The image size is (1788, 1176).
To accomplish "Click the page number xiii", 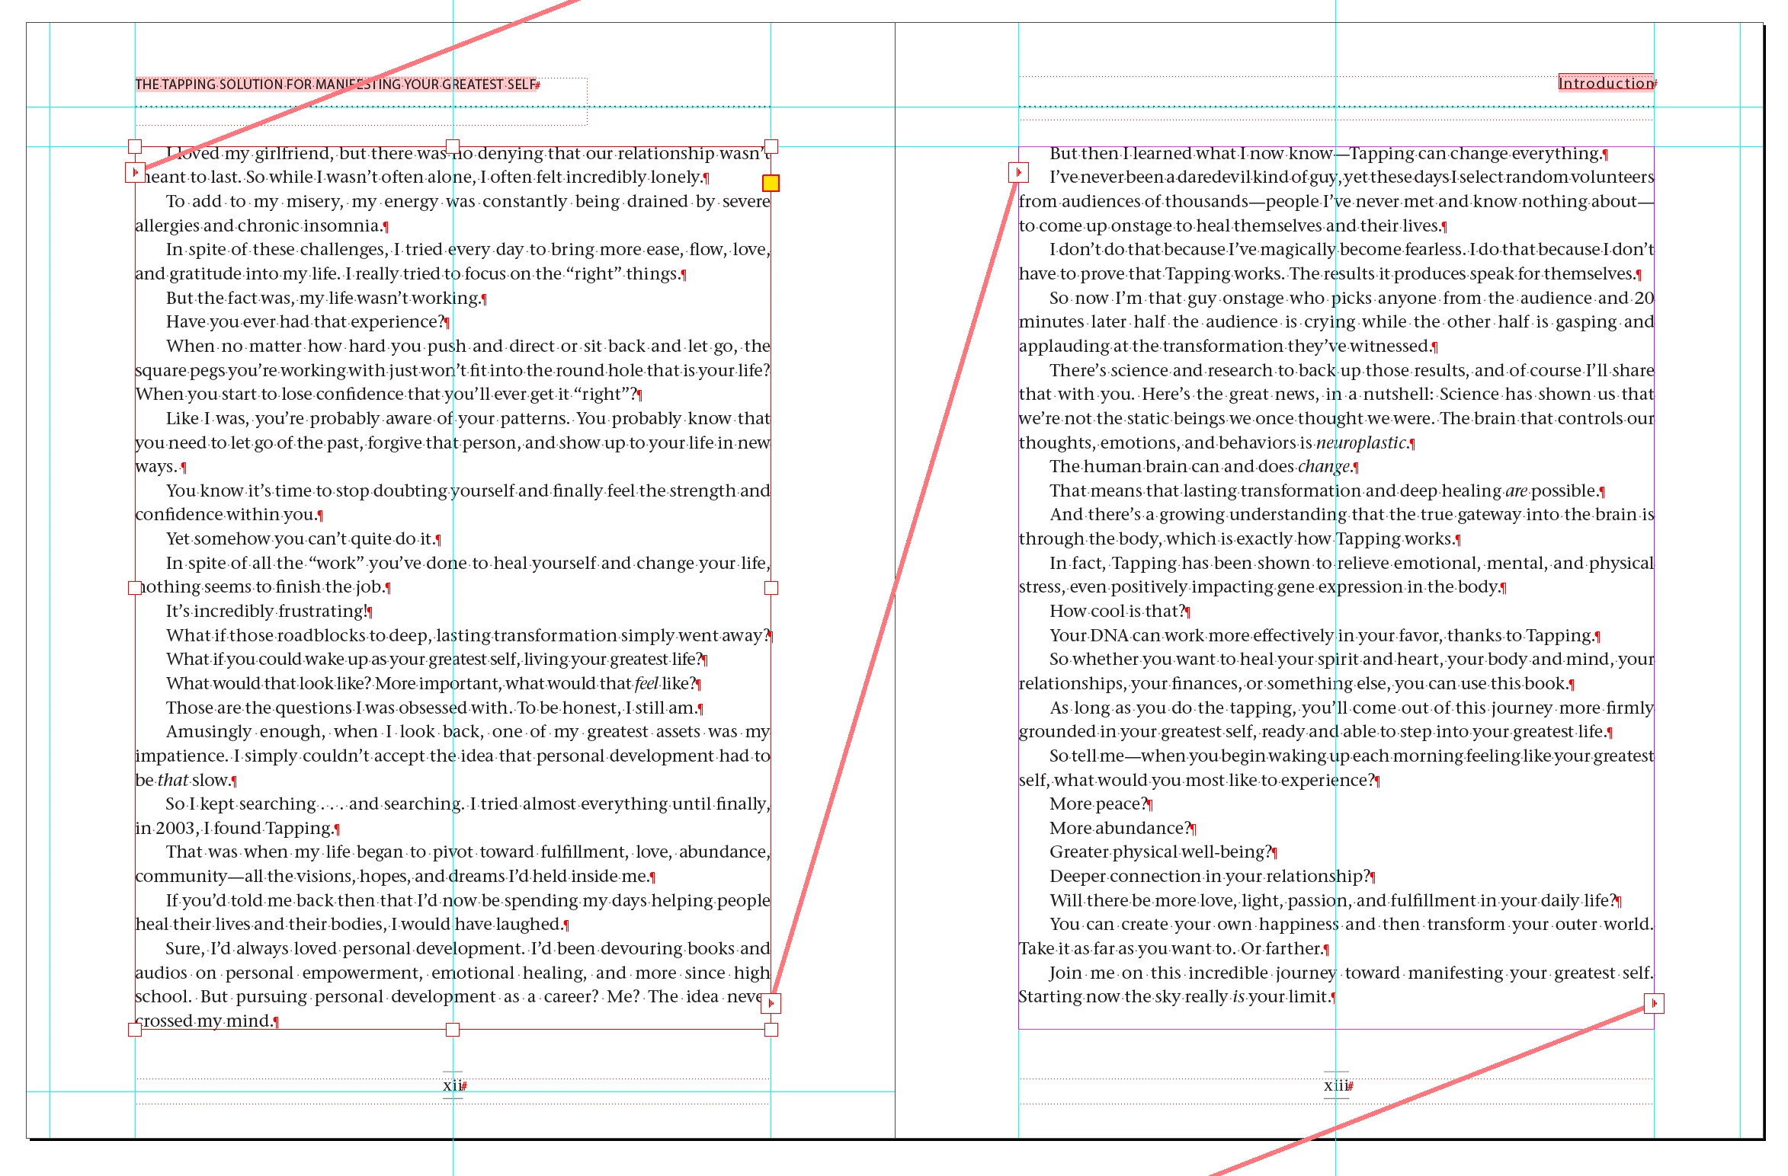I will click(x=1335, y=1085).
